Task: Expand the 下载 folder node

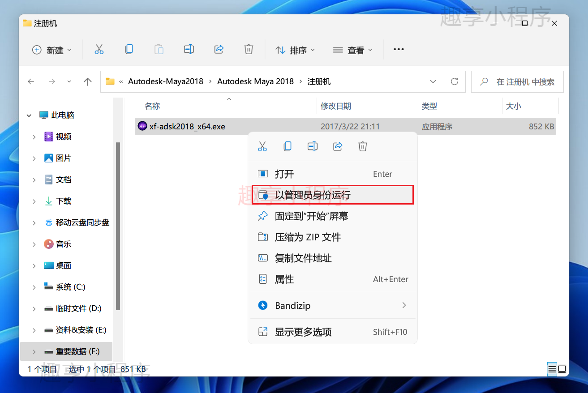Action: click(34, 201)
